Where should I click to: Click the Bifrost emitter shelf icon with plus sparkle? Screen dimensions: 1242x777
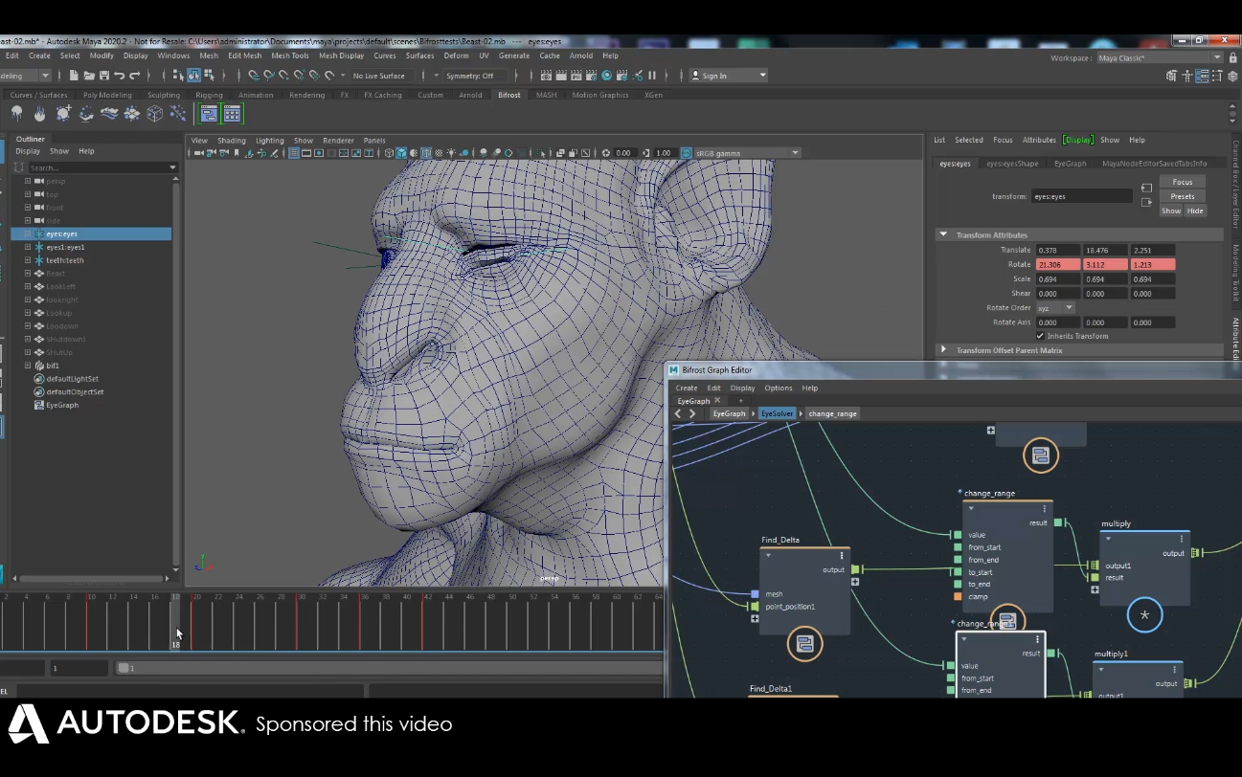(63, 114)
